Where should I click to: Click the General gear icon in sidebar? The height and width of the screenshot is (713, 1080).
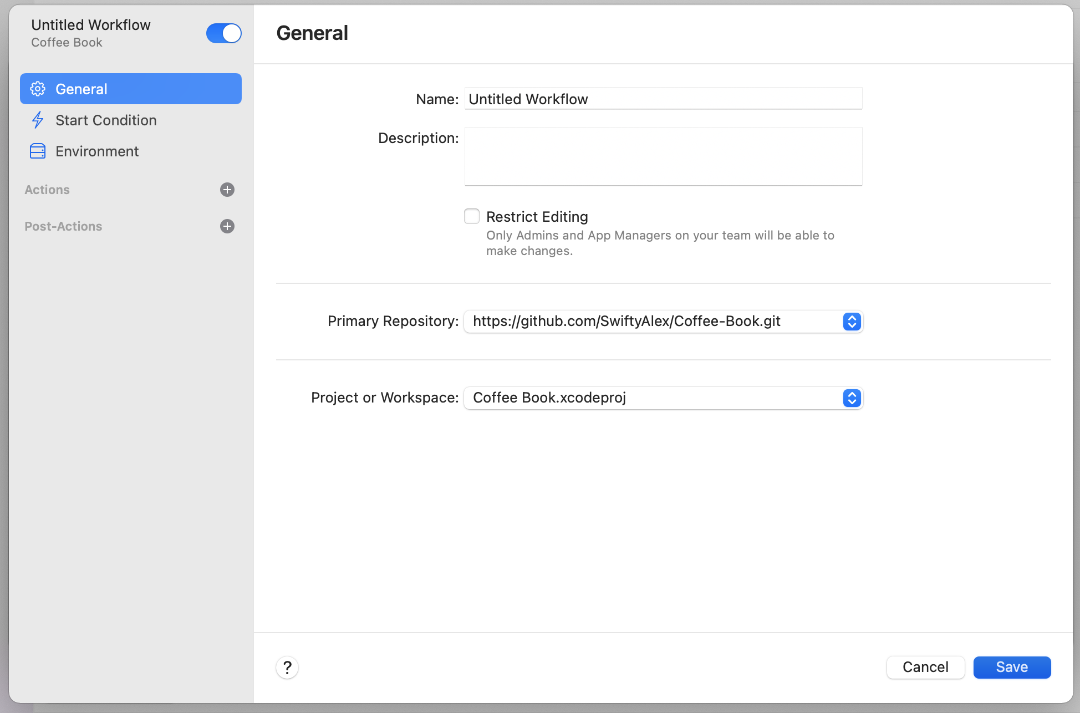38,89
